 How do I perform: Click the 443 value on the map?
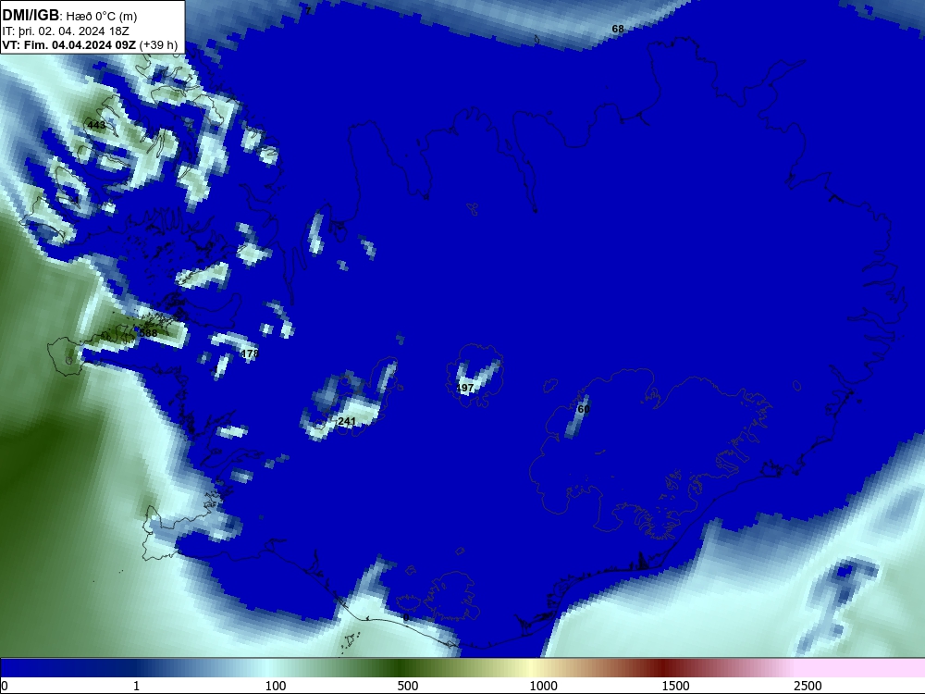(x=96, y=125)
